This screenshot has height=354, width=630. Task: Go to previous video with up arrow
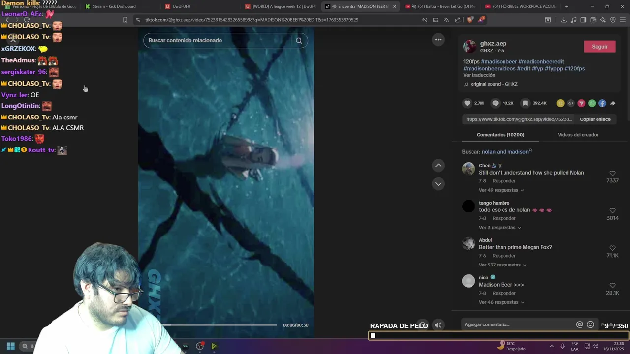point(438,166)
